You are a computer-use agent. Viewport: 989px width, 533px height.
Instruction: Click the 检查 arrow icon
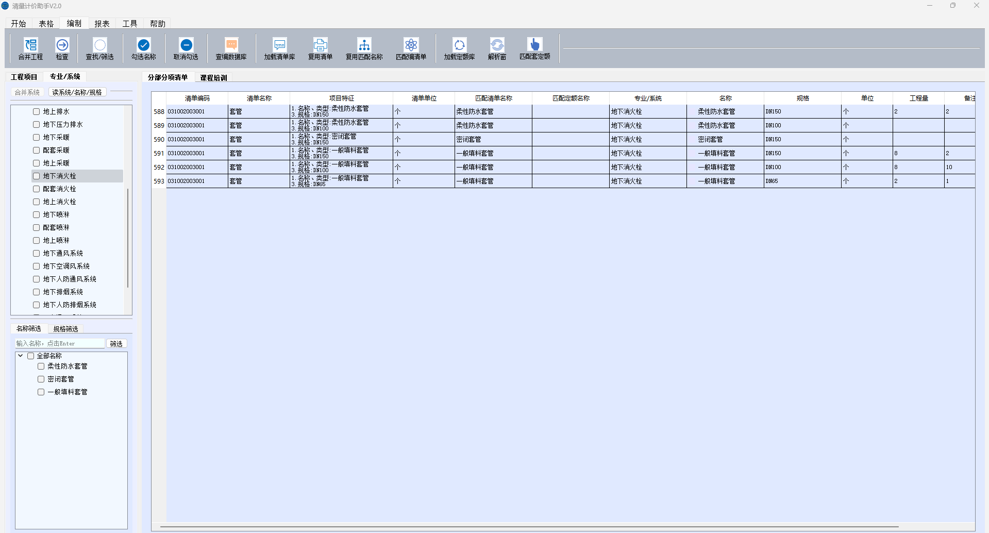pos(62,45)
